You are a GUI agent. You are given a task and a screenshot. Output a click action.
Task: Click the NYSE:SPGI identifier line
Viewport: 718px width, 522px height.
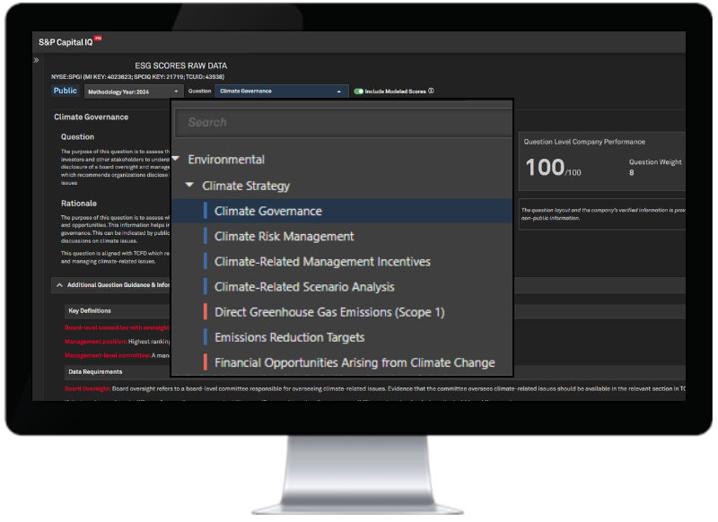[x=138, y=77]
